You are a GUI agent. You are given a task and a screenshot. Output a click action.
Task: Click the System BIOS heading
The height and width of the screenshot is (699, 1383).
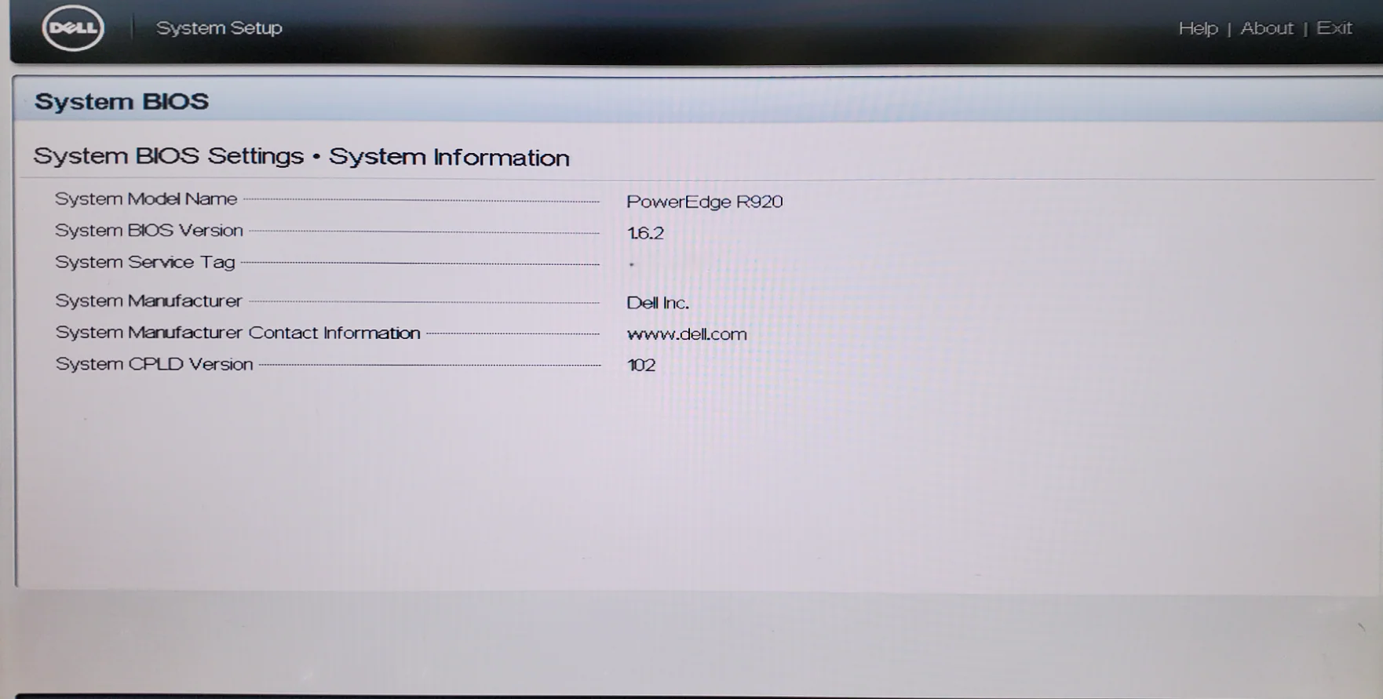click(x=122, y=101)
